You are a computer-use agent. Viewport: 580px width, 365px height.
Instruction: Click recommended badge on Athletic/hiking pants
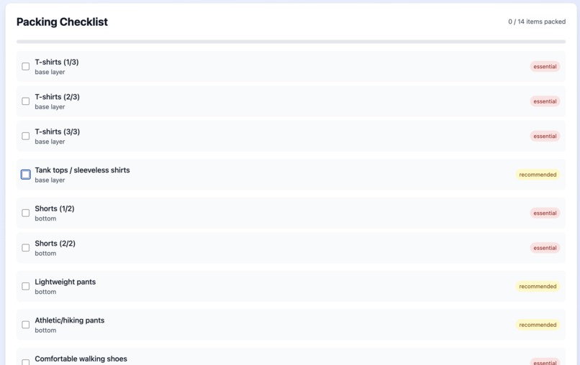538,324
